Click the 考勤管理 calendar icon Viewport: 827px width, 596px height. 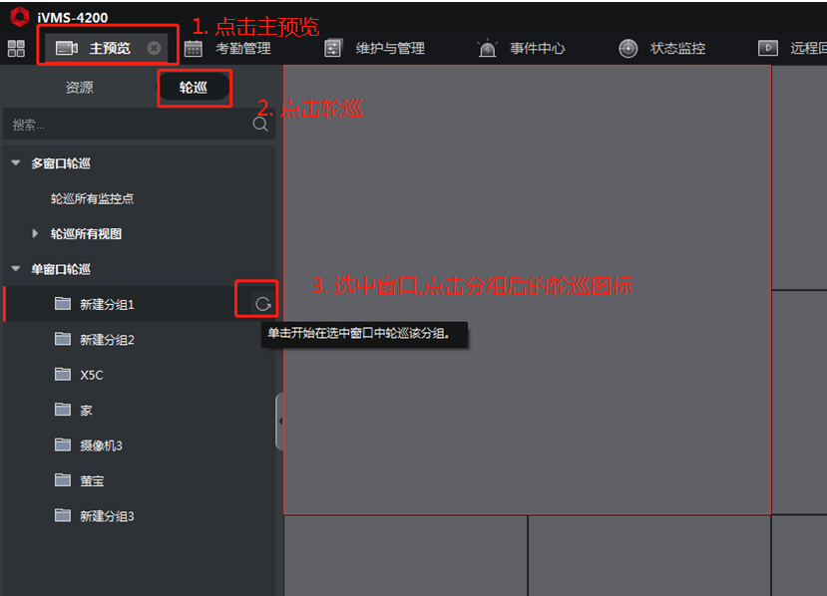[194, 49]
